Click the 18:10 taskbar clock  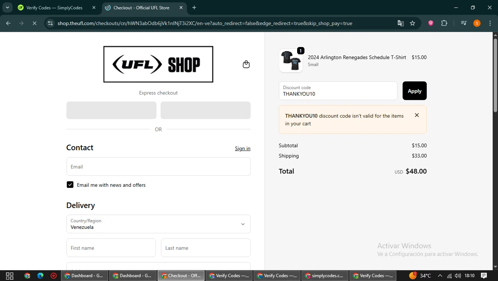469,276
